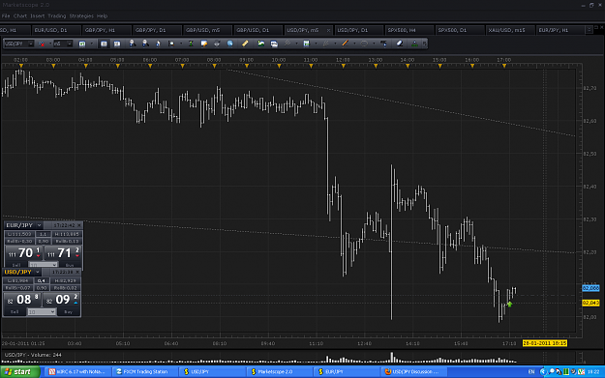The height and width of the screenshot is (378, 605).
Task: Expand the arrow beside the line tool
Action: tap(354, 44)
